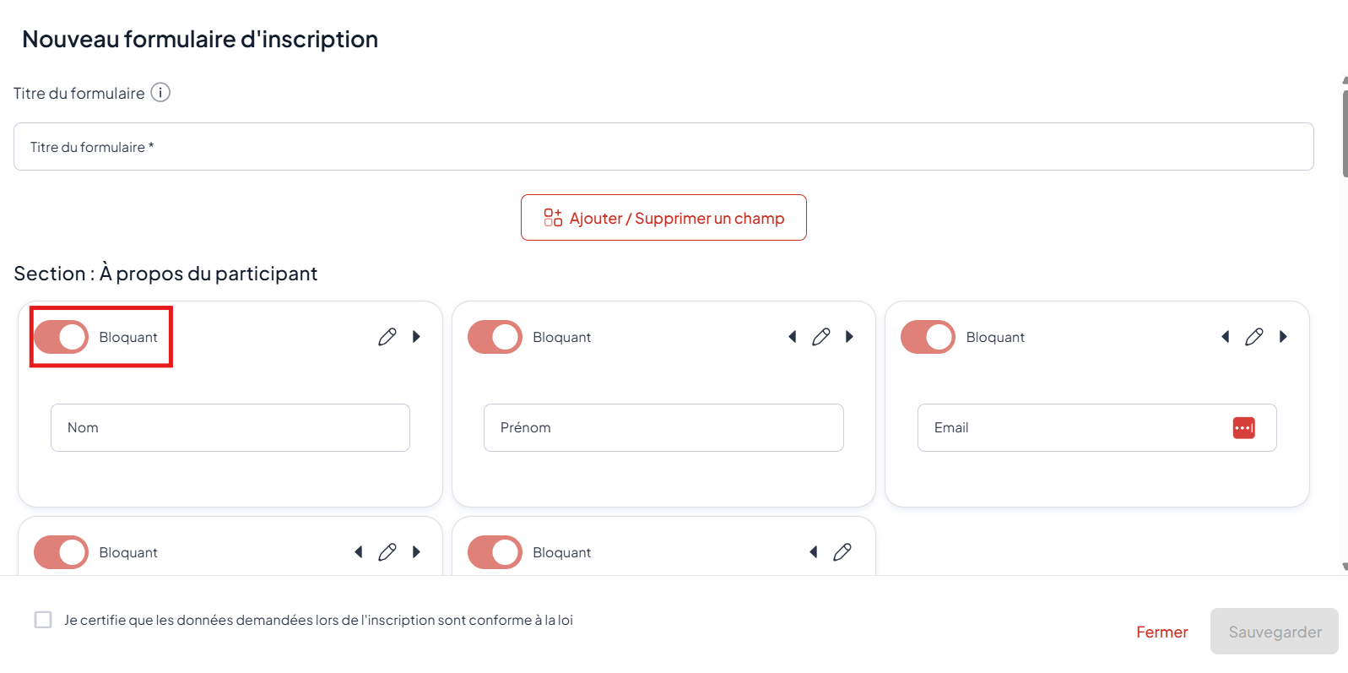Image resolution: width=1348 pixels, height=673 pixels.
Task: Focus the Titre du formulaire input field
Action: 663,147
